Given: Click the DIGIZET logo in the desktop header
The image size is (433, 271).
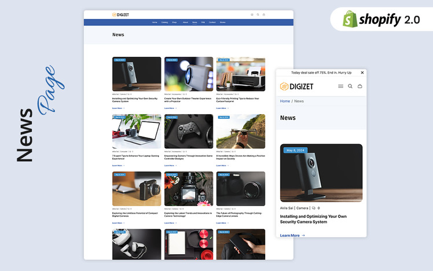Looking at the screenshot, I should click(x=120, y=14).
